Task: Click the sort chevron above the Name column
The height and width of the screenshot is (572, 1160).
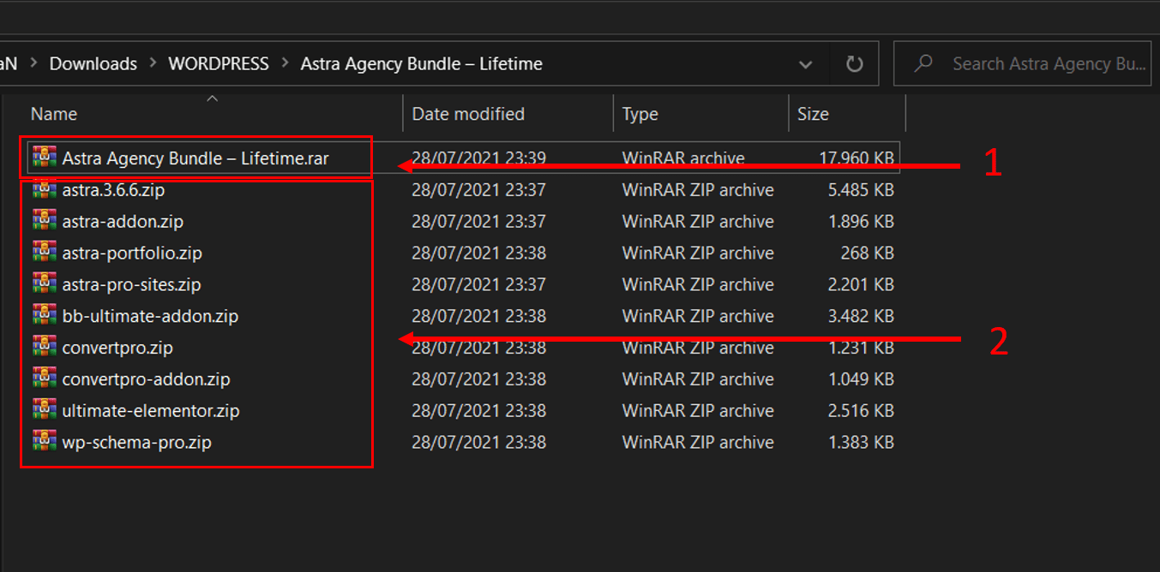Action: [212, 98]
